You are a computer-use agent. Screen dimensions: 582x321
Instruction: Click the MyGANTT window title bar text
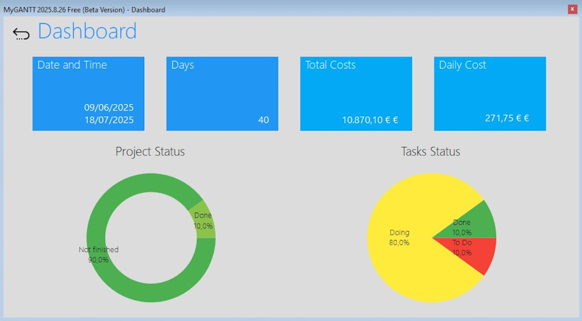point(84,10)
